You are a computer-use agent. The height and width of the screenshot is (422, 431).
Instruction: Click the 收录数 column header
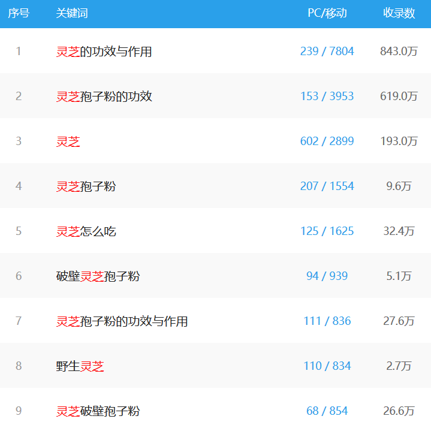399,13
